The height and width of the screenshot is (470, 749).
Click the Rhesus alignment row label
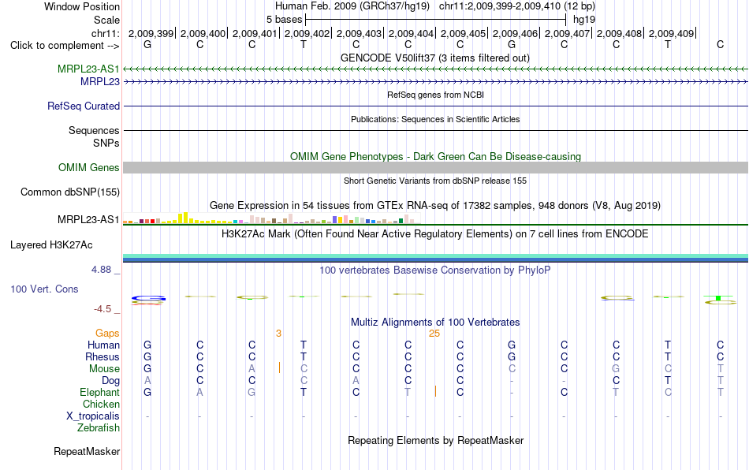(x=102, y=356)
